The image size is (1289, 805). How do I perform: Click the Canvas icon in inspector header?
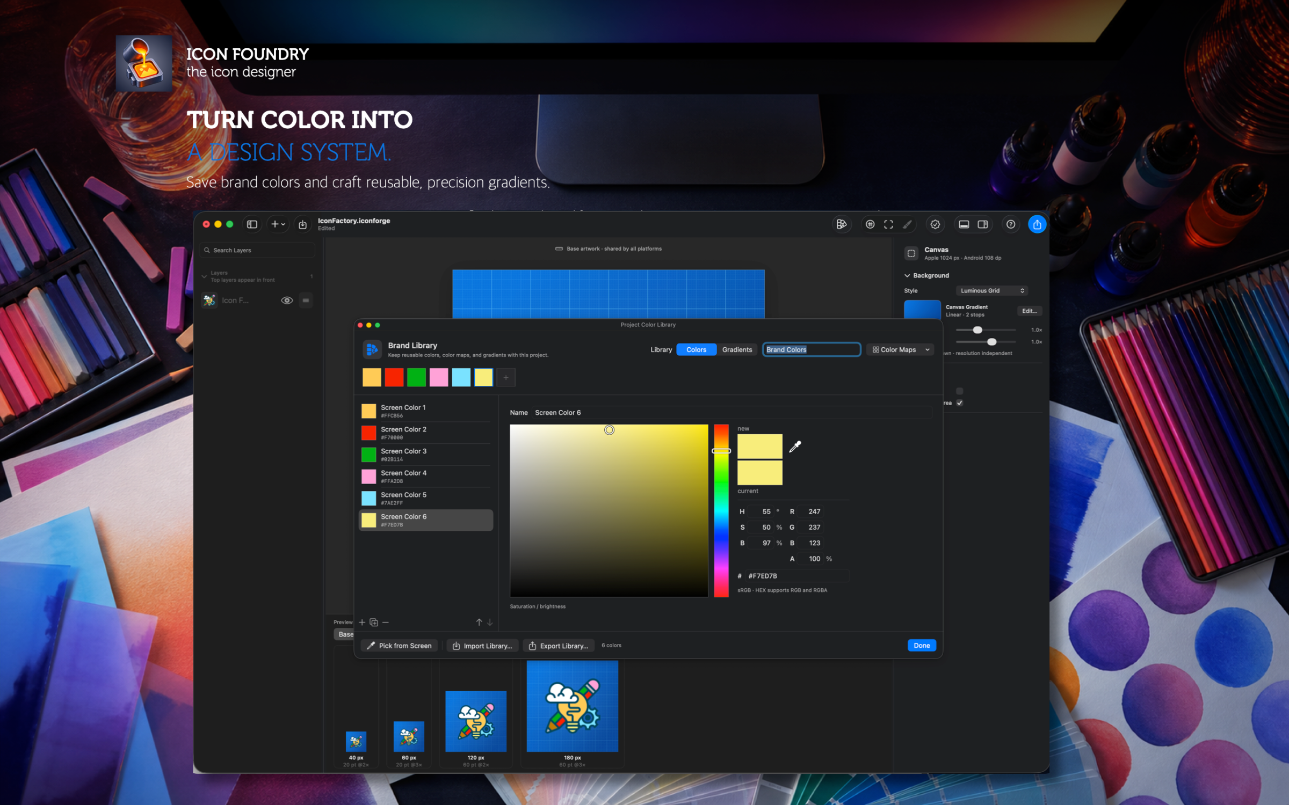click(911, 253)
